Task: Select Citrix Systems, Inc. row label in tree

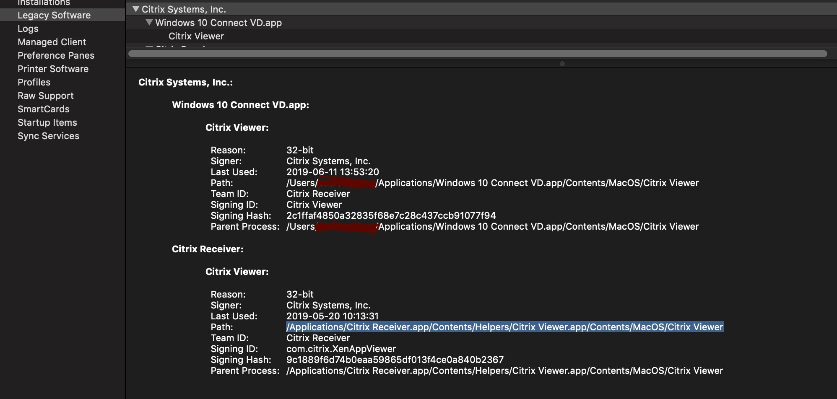Action: (184, 9)
